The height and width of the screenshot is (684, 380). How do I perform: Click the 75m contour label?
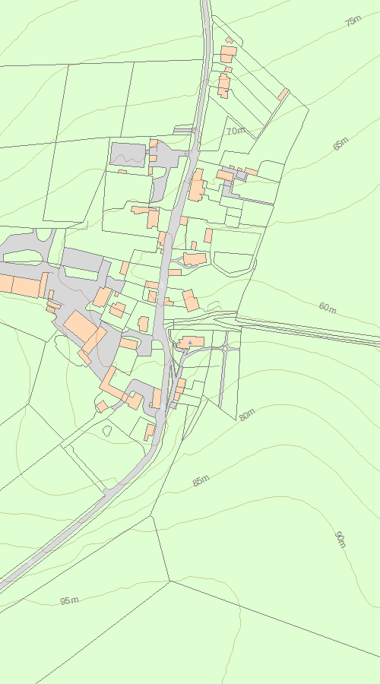point(353,21)
